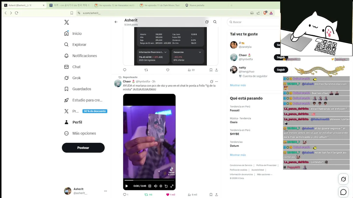
Task: Go back with the profile header arrow
Action: tap(116, 22)
